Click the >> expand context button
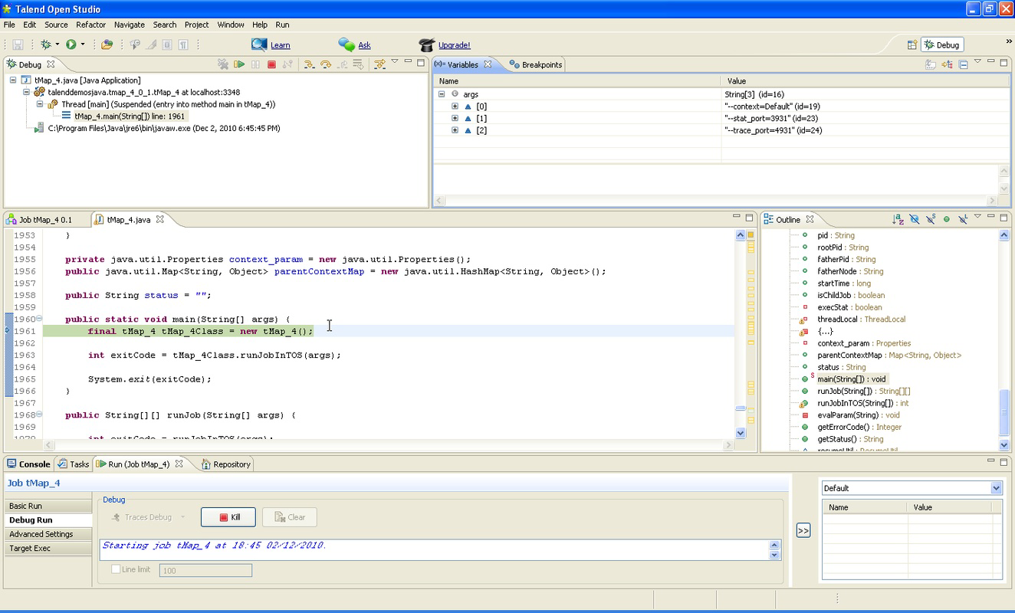This screenshot has width=1015, height=613. pos(803,530)
